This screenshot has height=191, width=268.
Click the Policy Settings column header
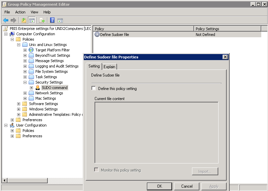[x=228, y=29]
